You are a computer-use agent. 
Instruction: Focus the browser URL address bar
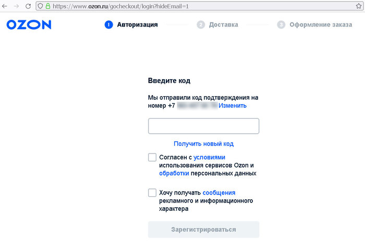click(200, 6)
